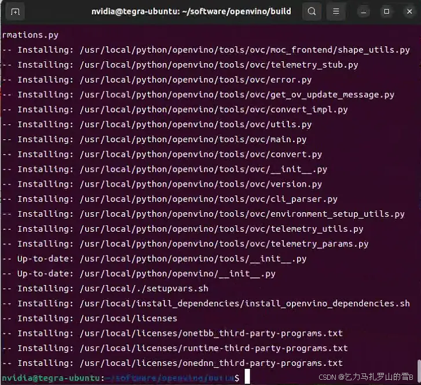Click the line ending telemetry_params.py
Screen dimensions: 421x385
[x=185, y=244]
